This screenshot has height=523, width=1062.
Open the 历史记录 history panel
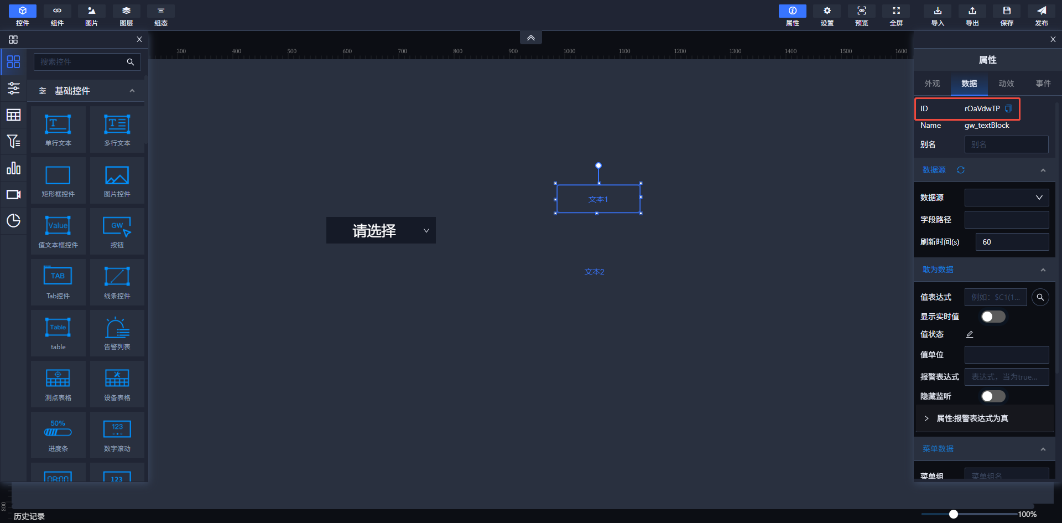click(x=29, y=516)
